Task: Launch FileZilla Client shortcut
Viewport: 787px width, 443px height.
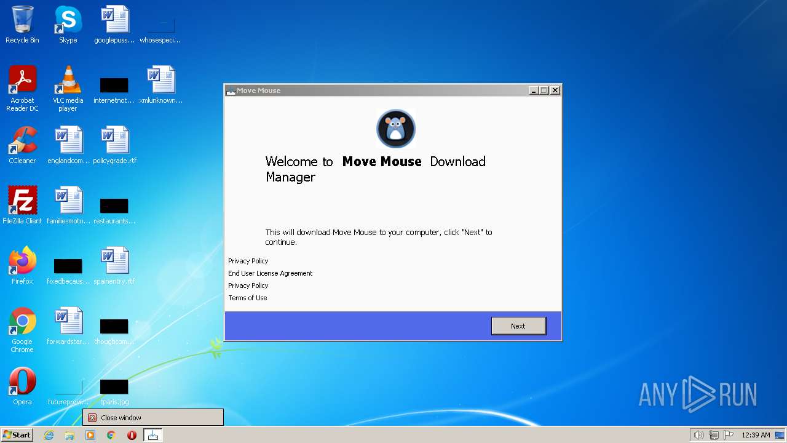Action: tap(22, 206)
